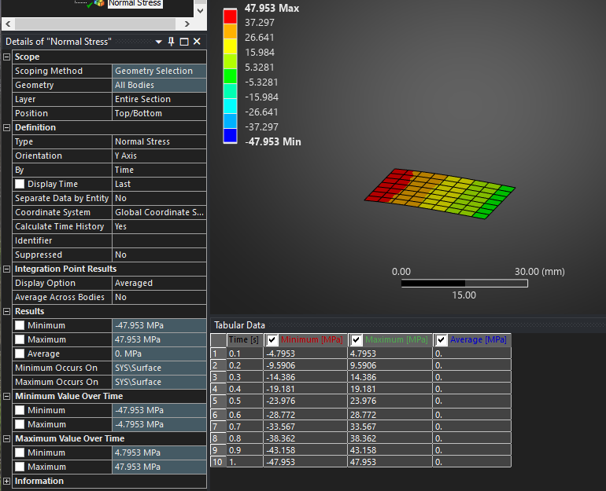Image resolution: width=606 pixels, height=491 pixels.
Task: Pin the Details of Normal Stress panel
Action: tap(171, 42)
